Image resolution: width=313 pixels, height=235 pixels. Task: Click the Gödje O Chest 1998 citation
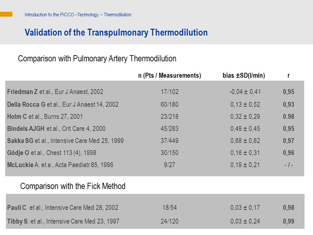(52, 153)
